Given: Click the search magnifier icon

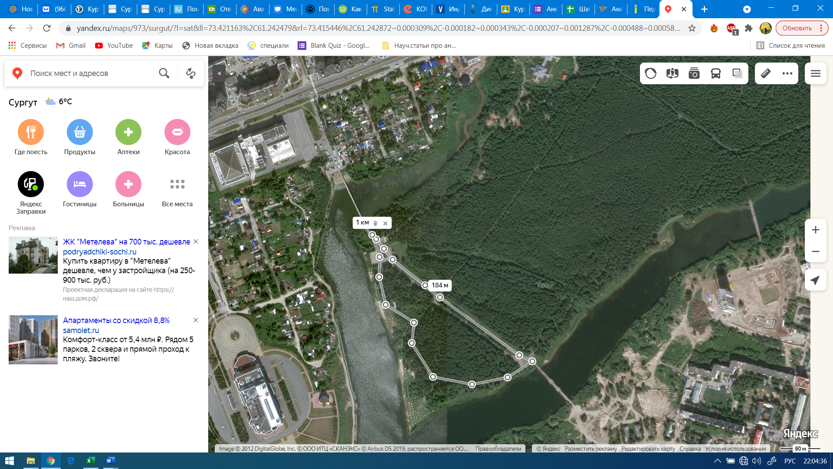Looking at the screenshot, I should tap(164, 73).
